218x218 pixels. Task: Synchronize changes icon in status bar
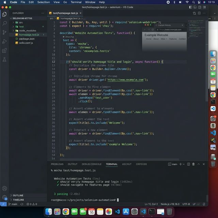pyautogui.click(x=22, y=204)
